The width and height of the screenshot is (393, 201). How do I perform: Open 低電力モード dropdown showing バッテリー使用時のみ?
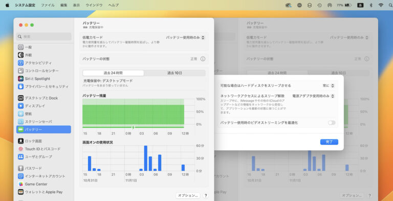click(x=185, y=37)
